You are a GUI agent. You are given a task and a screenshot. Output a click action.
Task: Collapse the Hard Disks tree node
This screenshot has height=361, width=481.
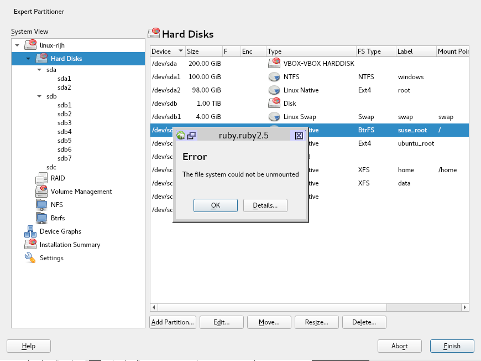coord(28,58)
